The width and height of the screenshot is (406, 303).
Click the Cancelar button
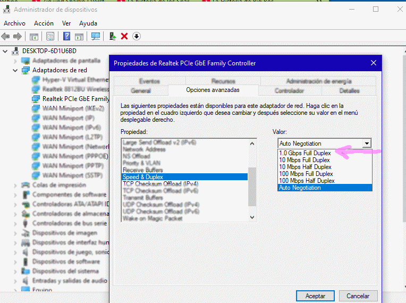358,296
